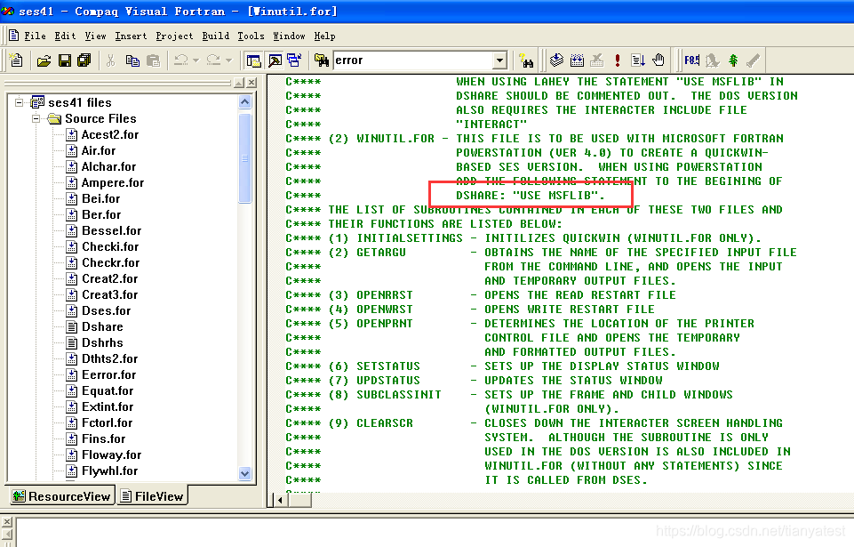This screenshot has width=854, height=547.
Task: Click the Find in Files icon
Action: 322,60
